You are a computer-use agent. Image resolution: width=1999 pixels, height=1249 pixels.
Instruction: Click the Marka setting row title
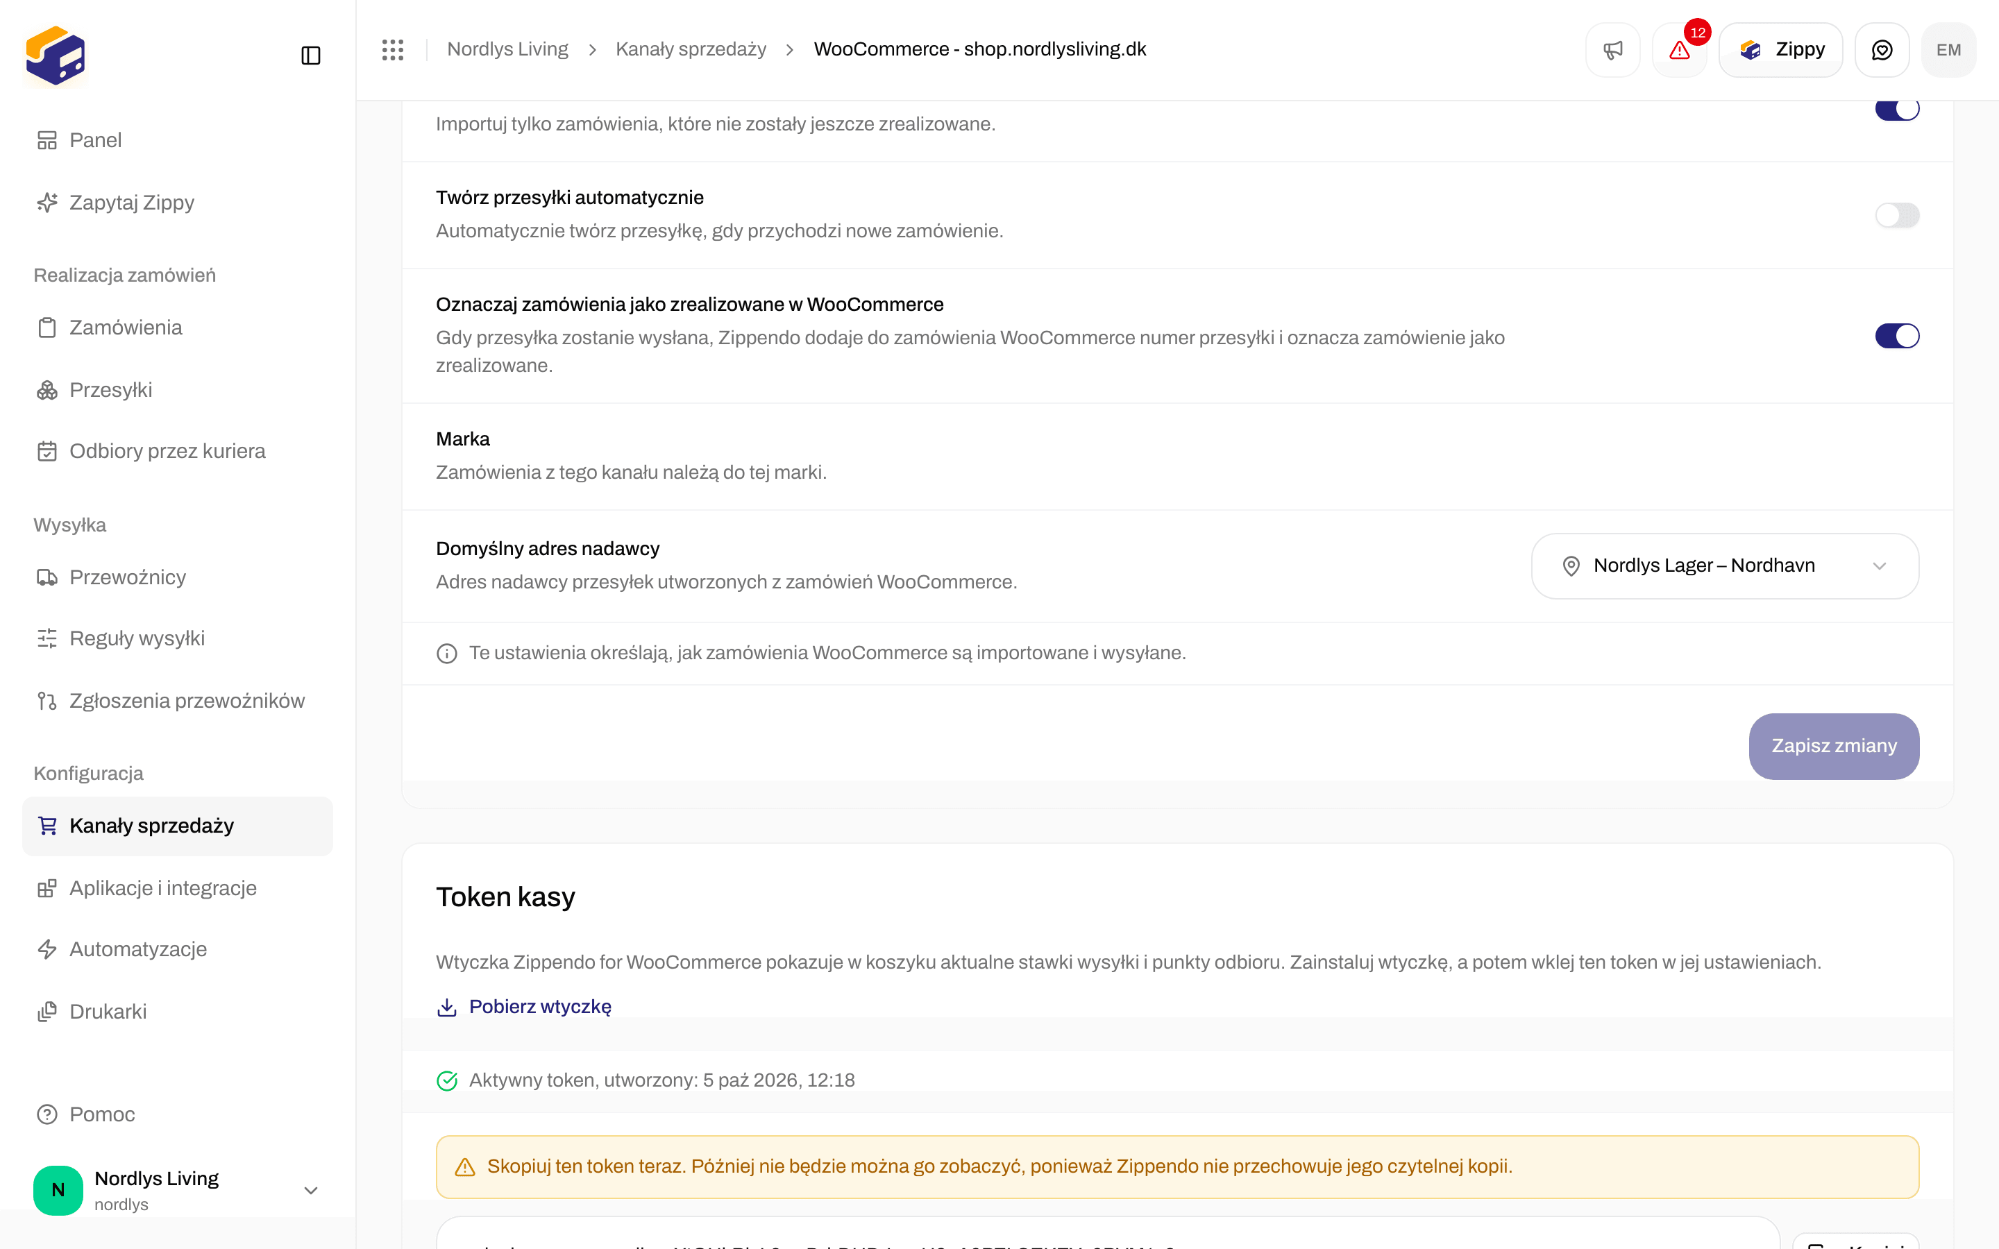pos(462,439)
